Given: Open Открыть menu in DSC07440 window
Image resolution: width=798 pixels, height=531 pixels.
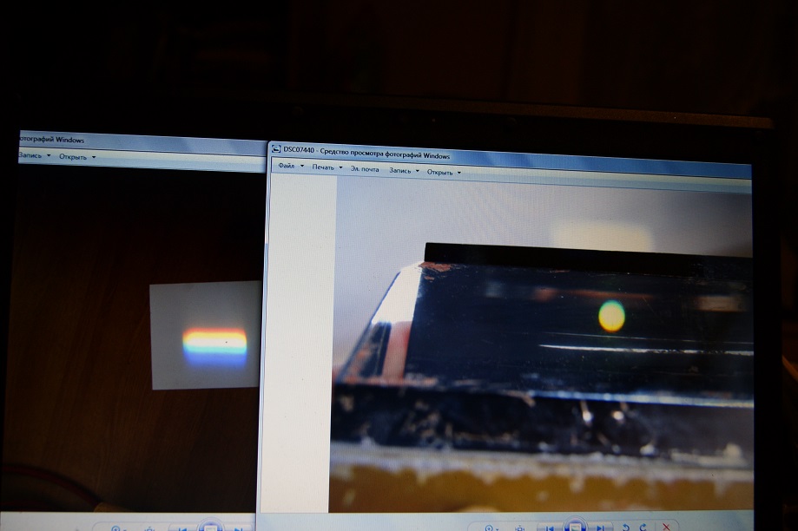Looking at the screenshot, I should click(439, 172).
